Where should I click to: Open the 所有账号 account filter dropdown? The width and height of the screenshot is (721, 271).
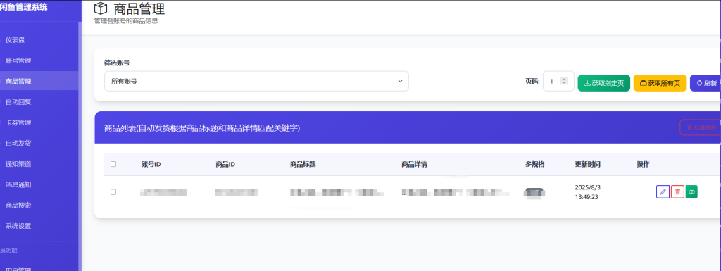click(x=256, y=82)
